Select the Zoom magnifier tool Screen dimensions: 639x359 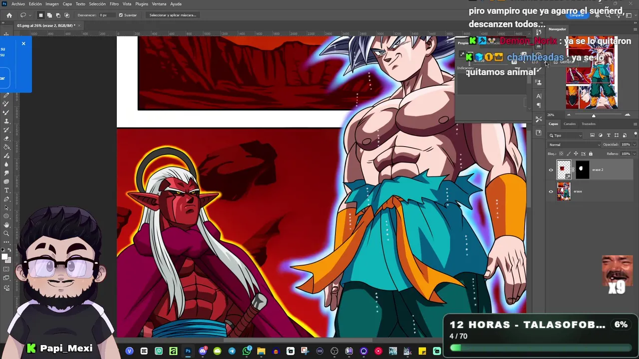point(6,233)
